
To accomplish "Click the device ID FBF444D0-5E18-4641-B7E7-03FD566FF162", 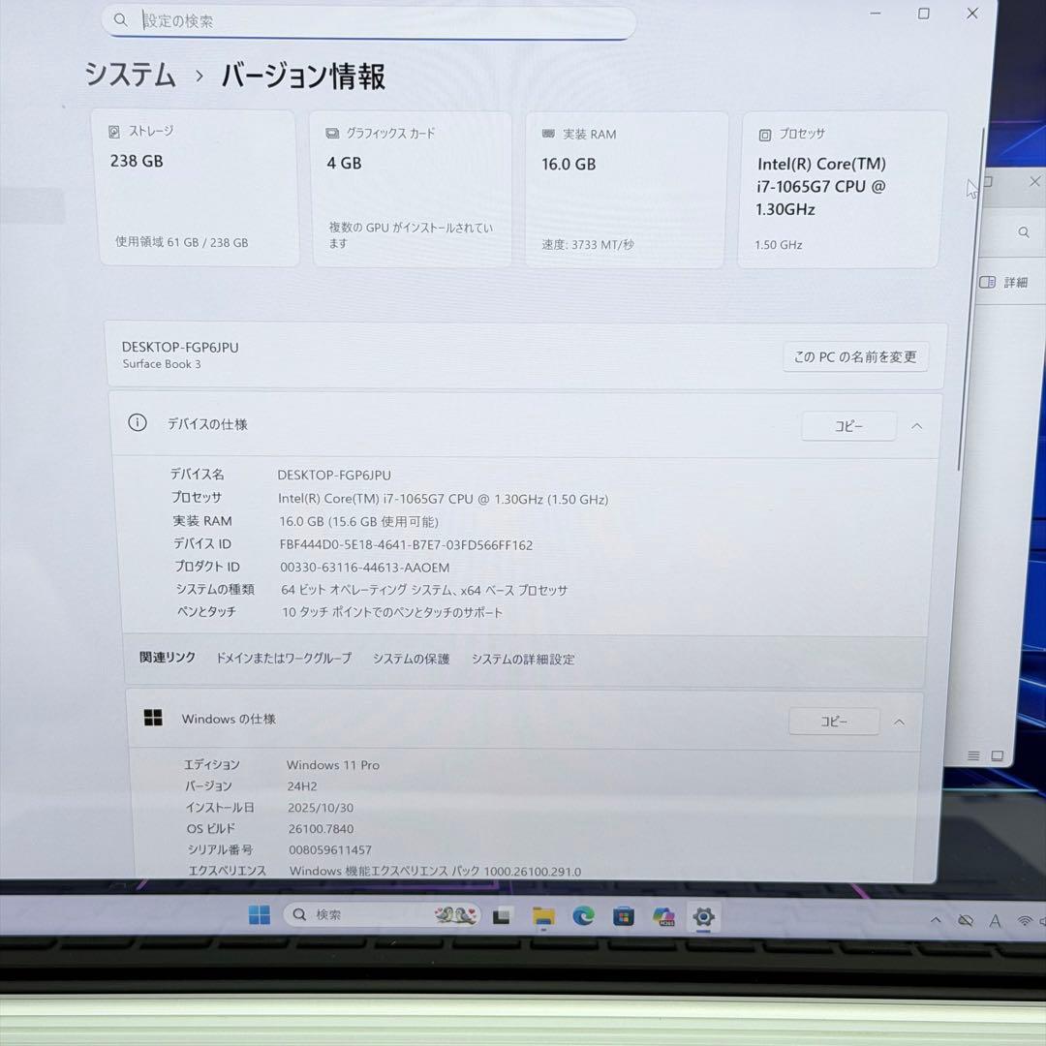I will 406,545.
